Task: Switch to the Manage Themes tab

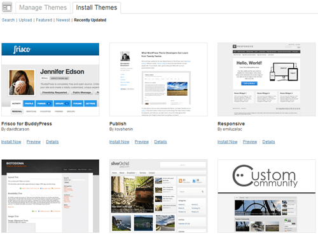Action: coord(43,8)
